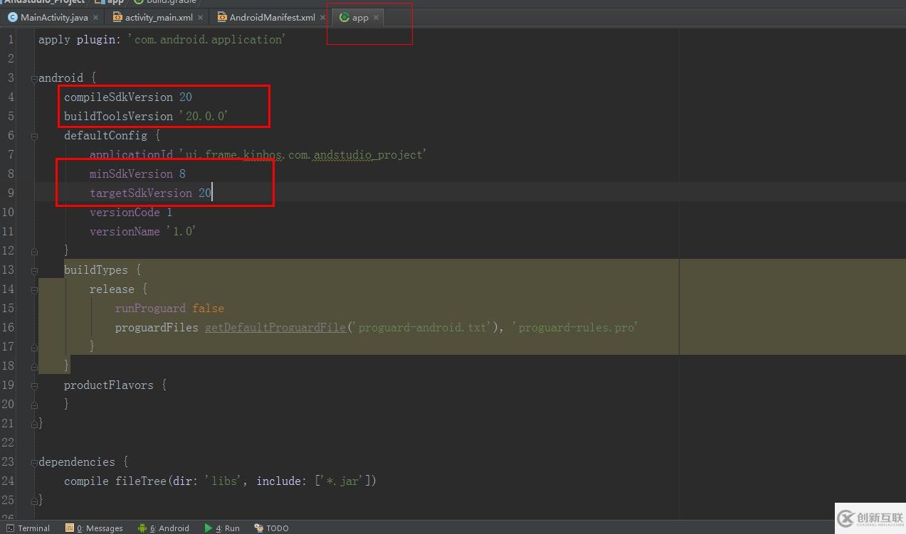Click the proguardFiles keyword

pos(157,328)
